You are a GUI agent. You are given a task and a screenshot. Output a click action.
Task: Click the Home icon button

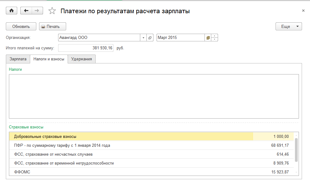pos(12,11)
